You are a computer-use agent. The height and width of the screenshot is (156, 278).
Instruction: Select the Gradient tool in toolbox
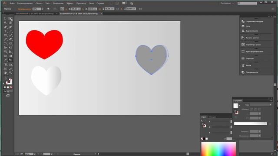pyautogui.click(x=10, y=56)
